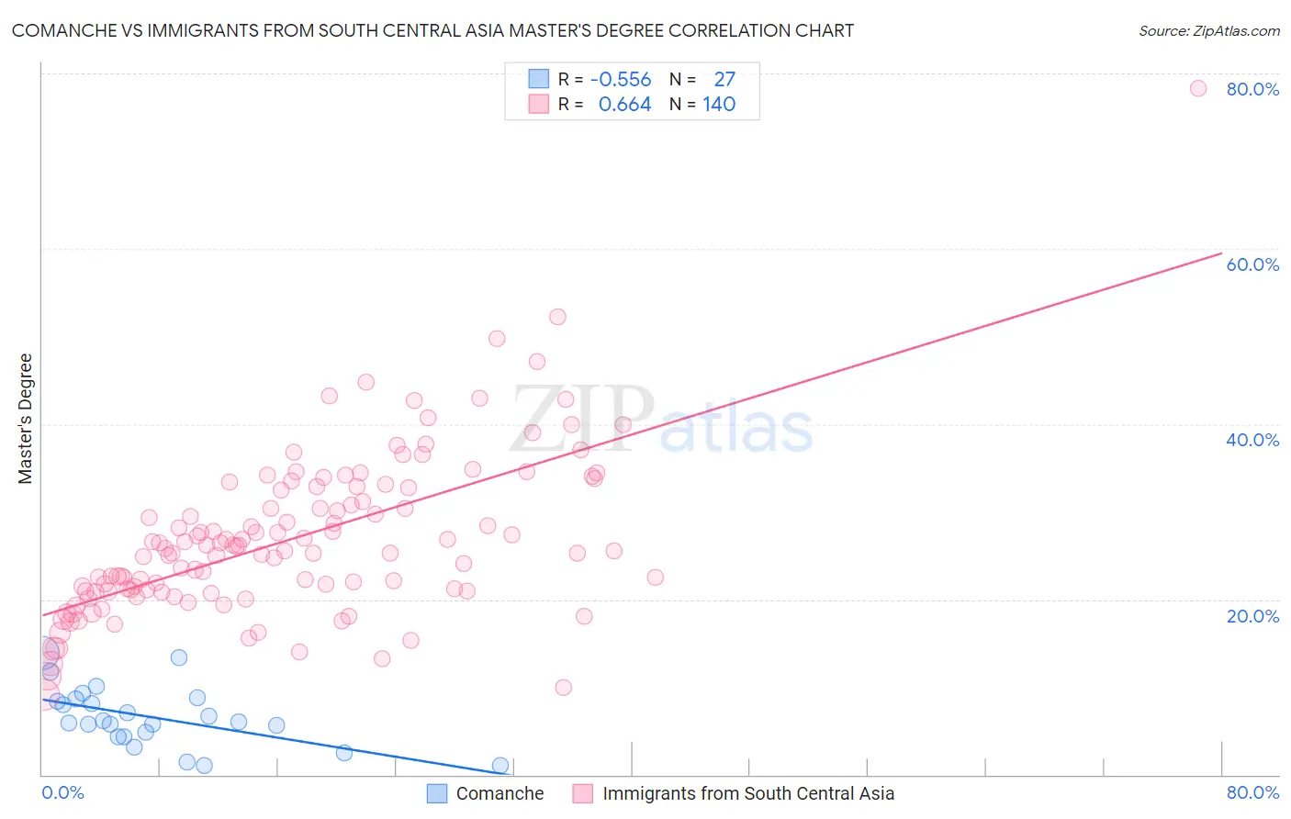1291x819 pixels.
Task: Click the pink Immigrants legend swatch at bottom
Action: tap(583, 793)
